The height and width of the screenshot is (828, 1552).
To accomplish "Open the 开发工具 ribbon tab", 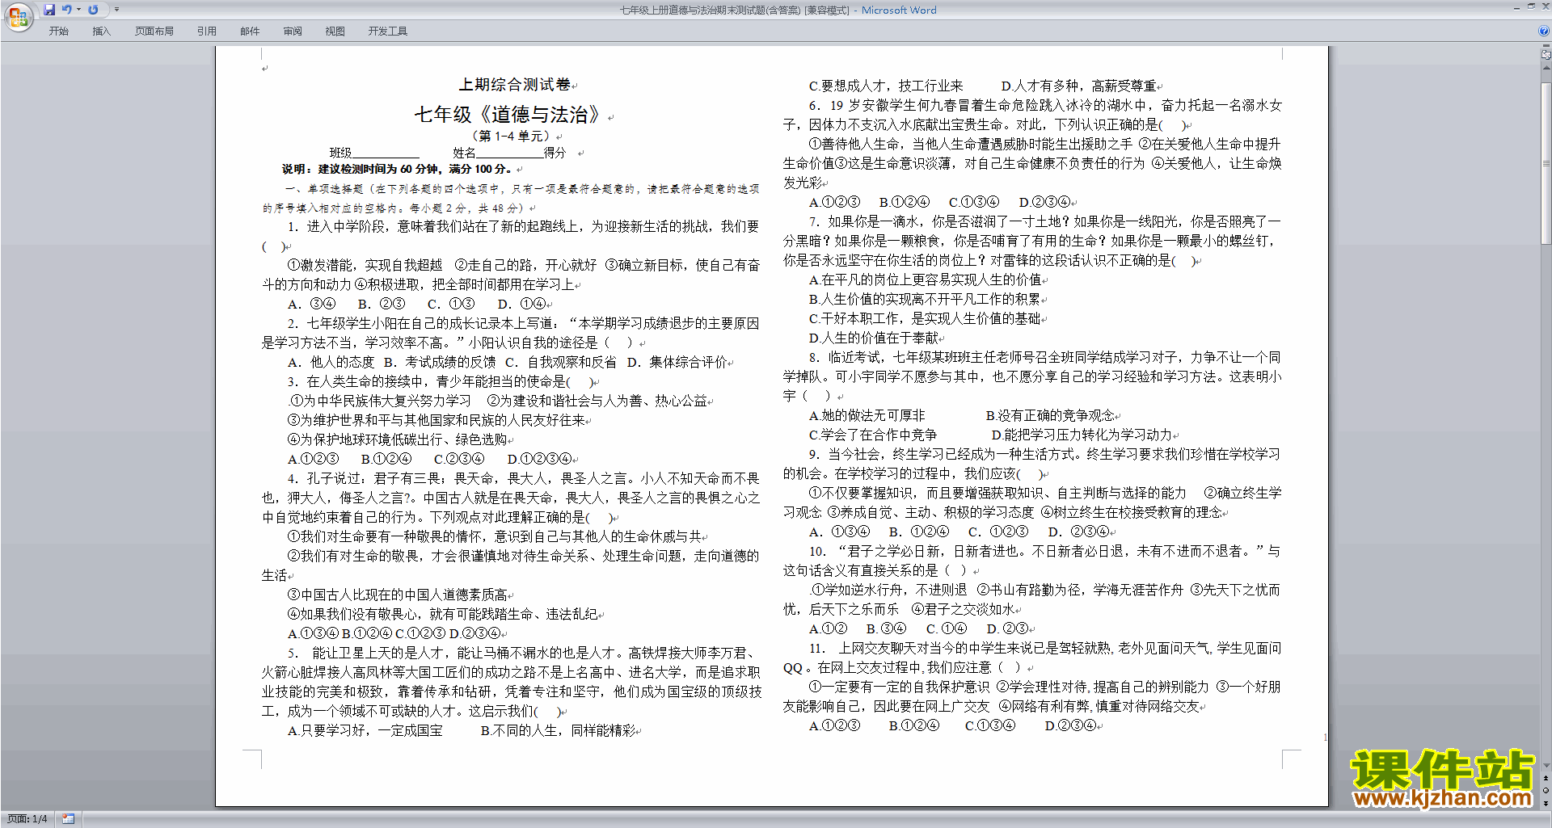I will [388, 32].
